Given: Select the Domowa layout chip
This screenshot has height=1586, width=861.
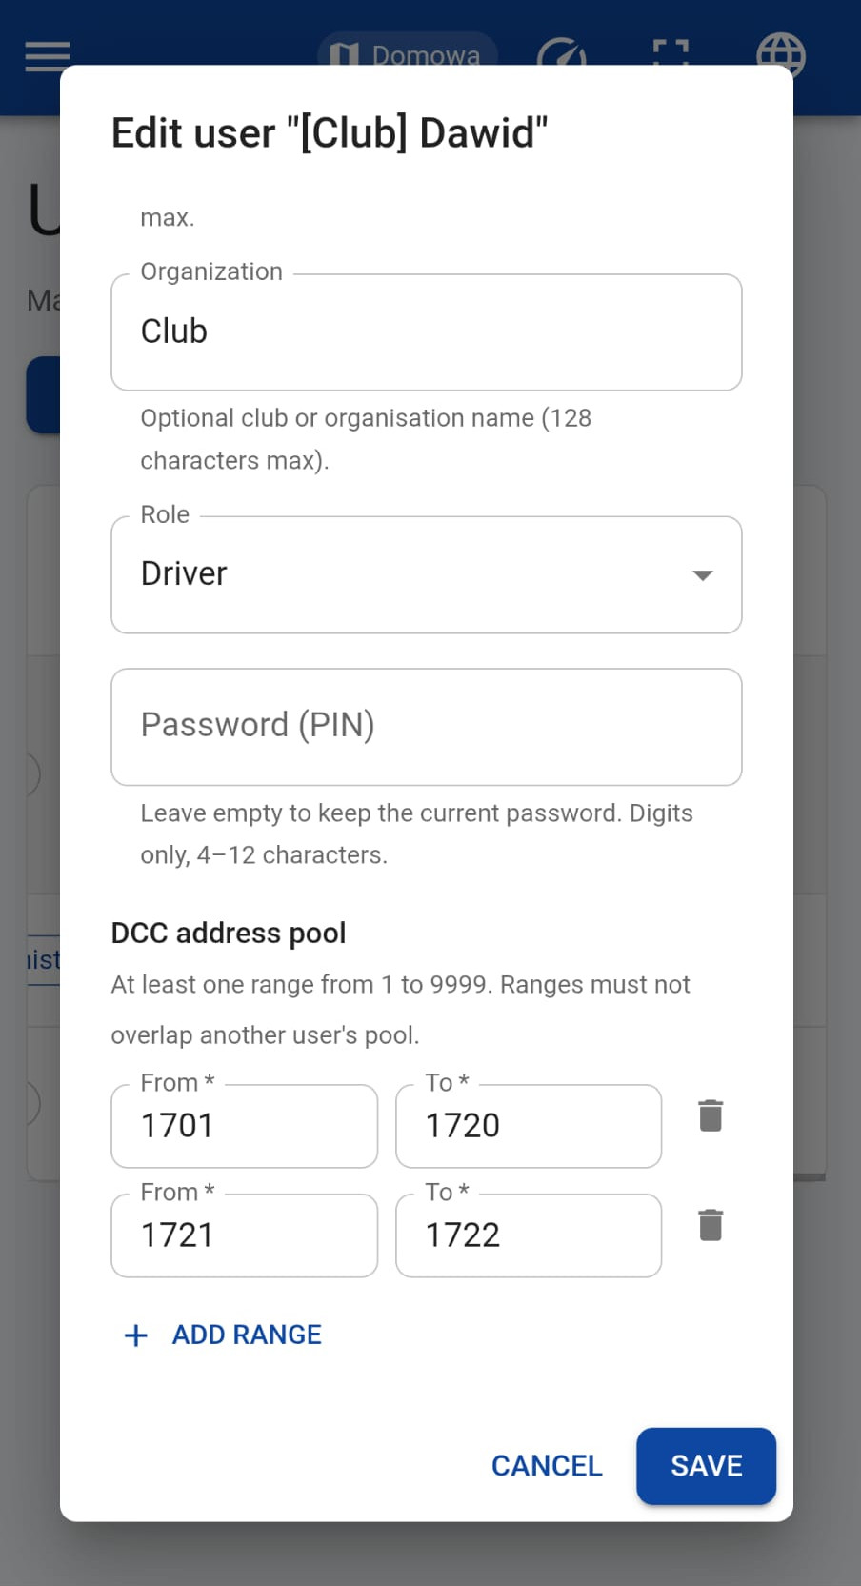Looking at the screenshot, I should (408, 50).
